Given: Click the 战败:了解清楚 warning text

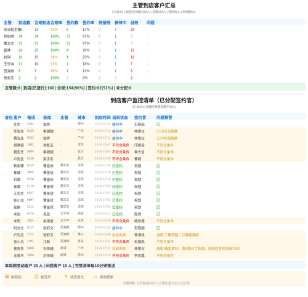Looking at the screenshot, I should 177,235.
